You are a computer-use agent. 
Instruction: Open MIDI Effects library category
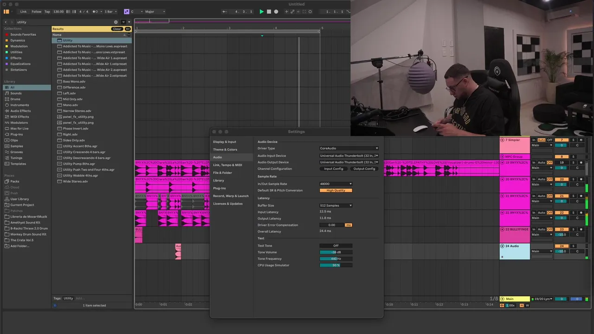pos(19,117)
